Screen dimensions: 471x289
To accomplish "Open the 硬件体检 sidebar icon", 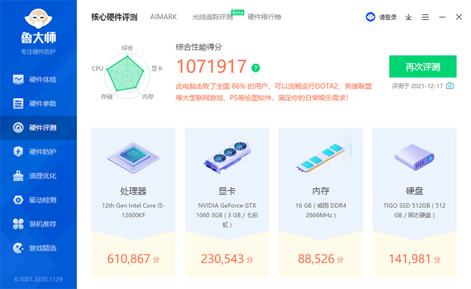I will [x=18, y=79].
